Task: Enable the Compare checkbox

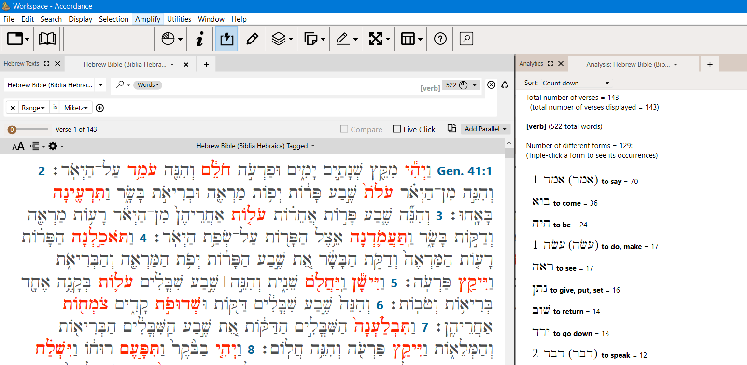Action: tap(344, 129)
